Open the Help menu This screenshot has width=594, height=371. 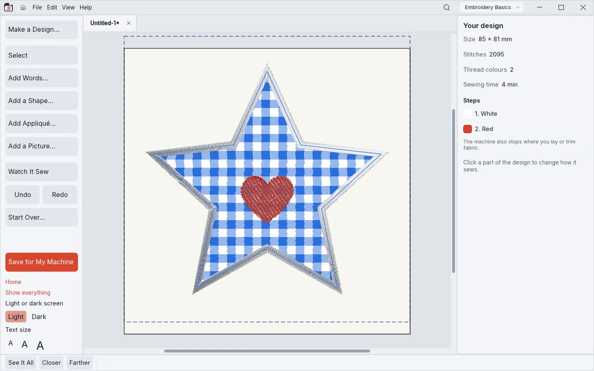[86, 7]
